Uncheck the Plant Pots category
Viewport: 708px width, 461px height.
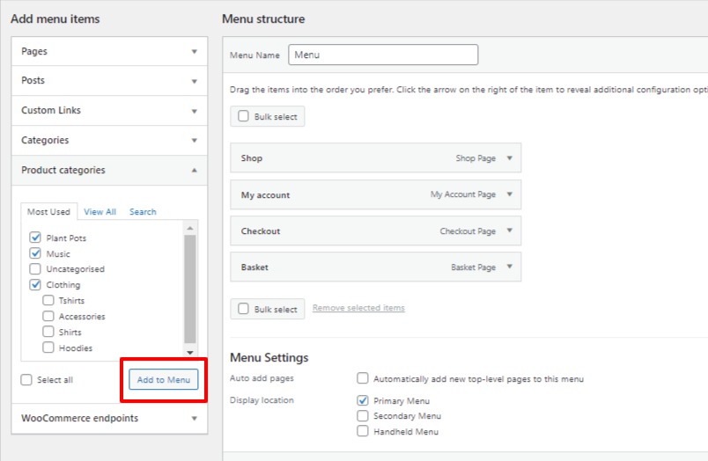[35, 238]
